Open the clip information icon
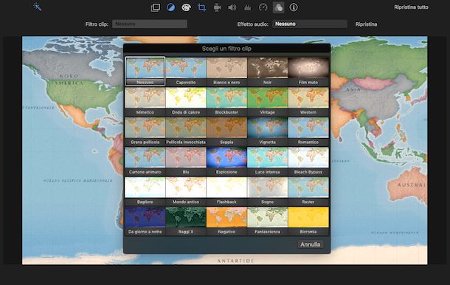 [294, 7]
